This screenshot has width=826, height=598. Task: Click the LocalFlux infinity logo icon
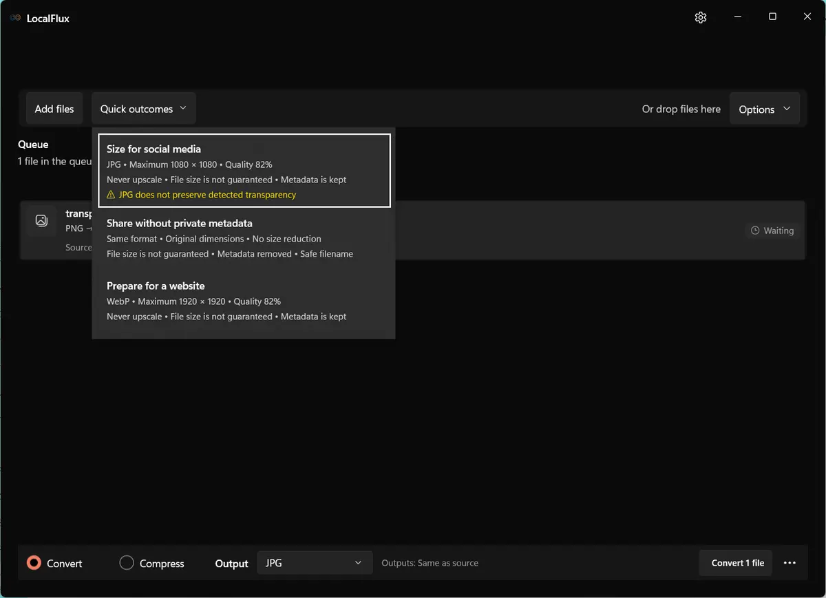coord(15,18)
